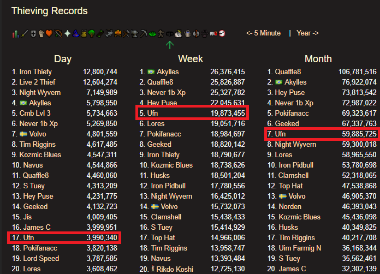Image resolution: width=380 pixels, height=274 pixels.
Task: Go to the 'Year ->' records
Action: click(x=307, y=33)
